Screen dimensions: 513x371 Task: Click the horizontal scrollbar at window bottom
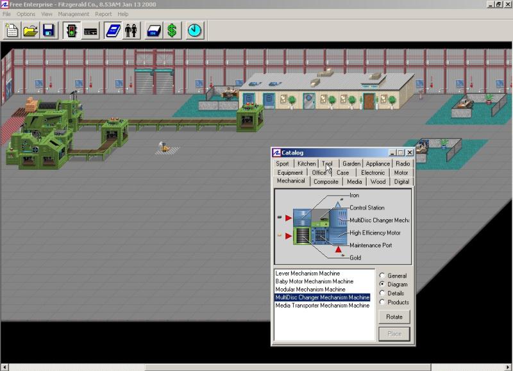(x=256, y=367)
